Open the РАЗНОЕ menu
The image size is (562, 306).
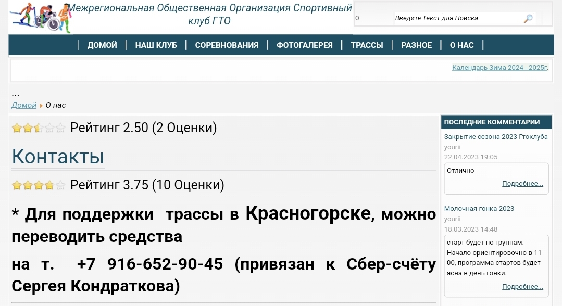416,45
